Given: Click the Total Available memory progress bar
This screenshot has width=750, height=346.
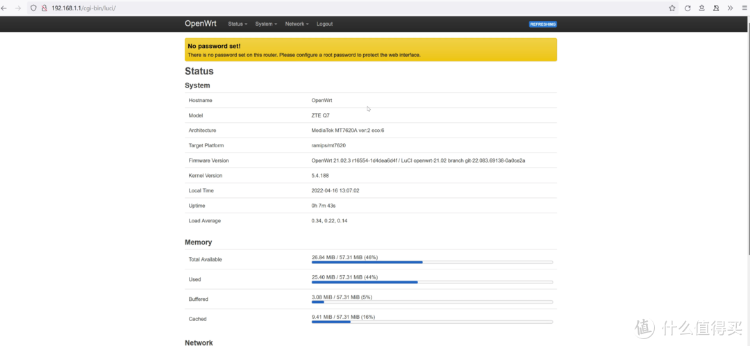Looking at the screenshot, I should tap(432, 262).
